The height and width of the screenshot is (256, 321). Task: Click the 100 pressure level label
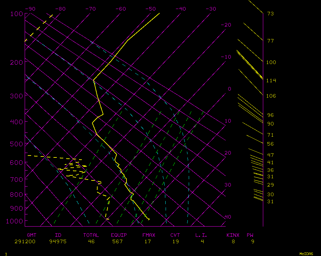pos(16,14)
